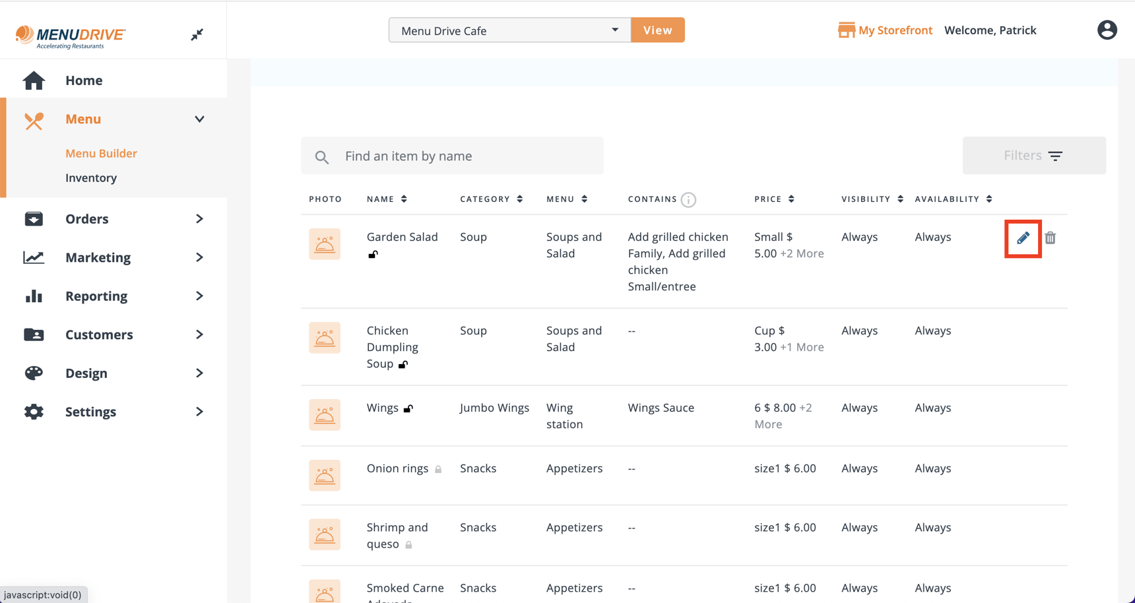Click the Wings item photo placeholder

pos(325,415)
